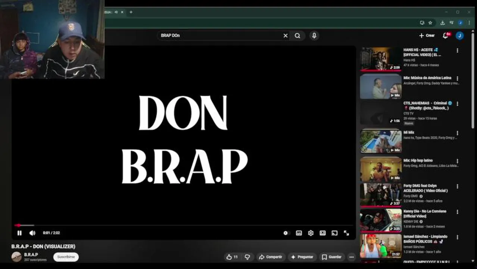Click the title 'Forty DMG feat Oslyn ACELERADO'

pyautogui.click(x=425, y=188)
